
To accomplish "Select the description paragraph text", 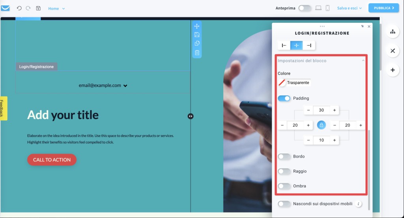I will pyautogui.click(x=101, y=139).
